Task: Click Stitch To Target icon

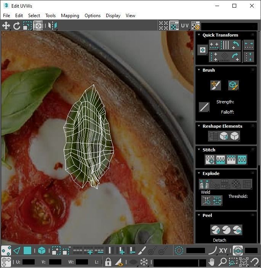Action: [210, 160]
